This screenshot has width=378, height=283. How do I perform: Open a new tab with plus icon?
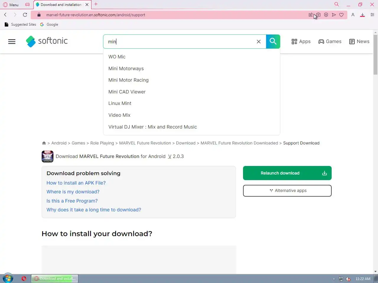click(x=96, y=4)
